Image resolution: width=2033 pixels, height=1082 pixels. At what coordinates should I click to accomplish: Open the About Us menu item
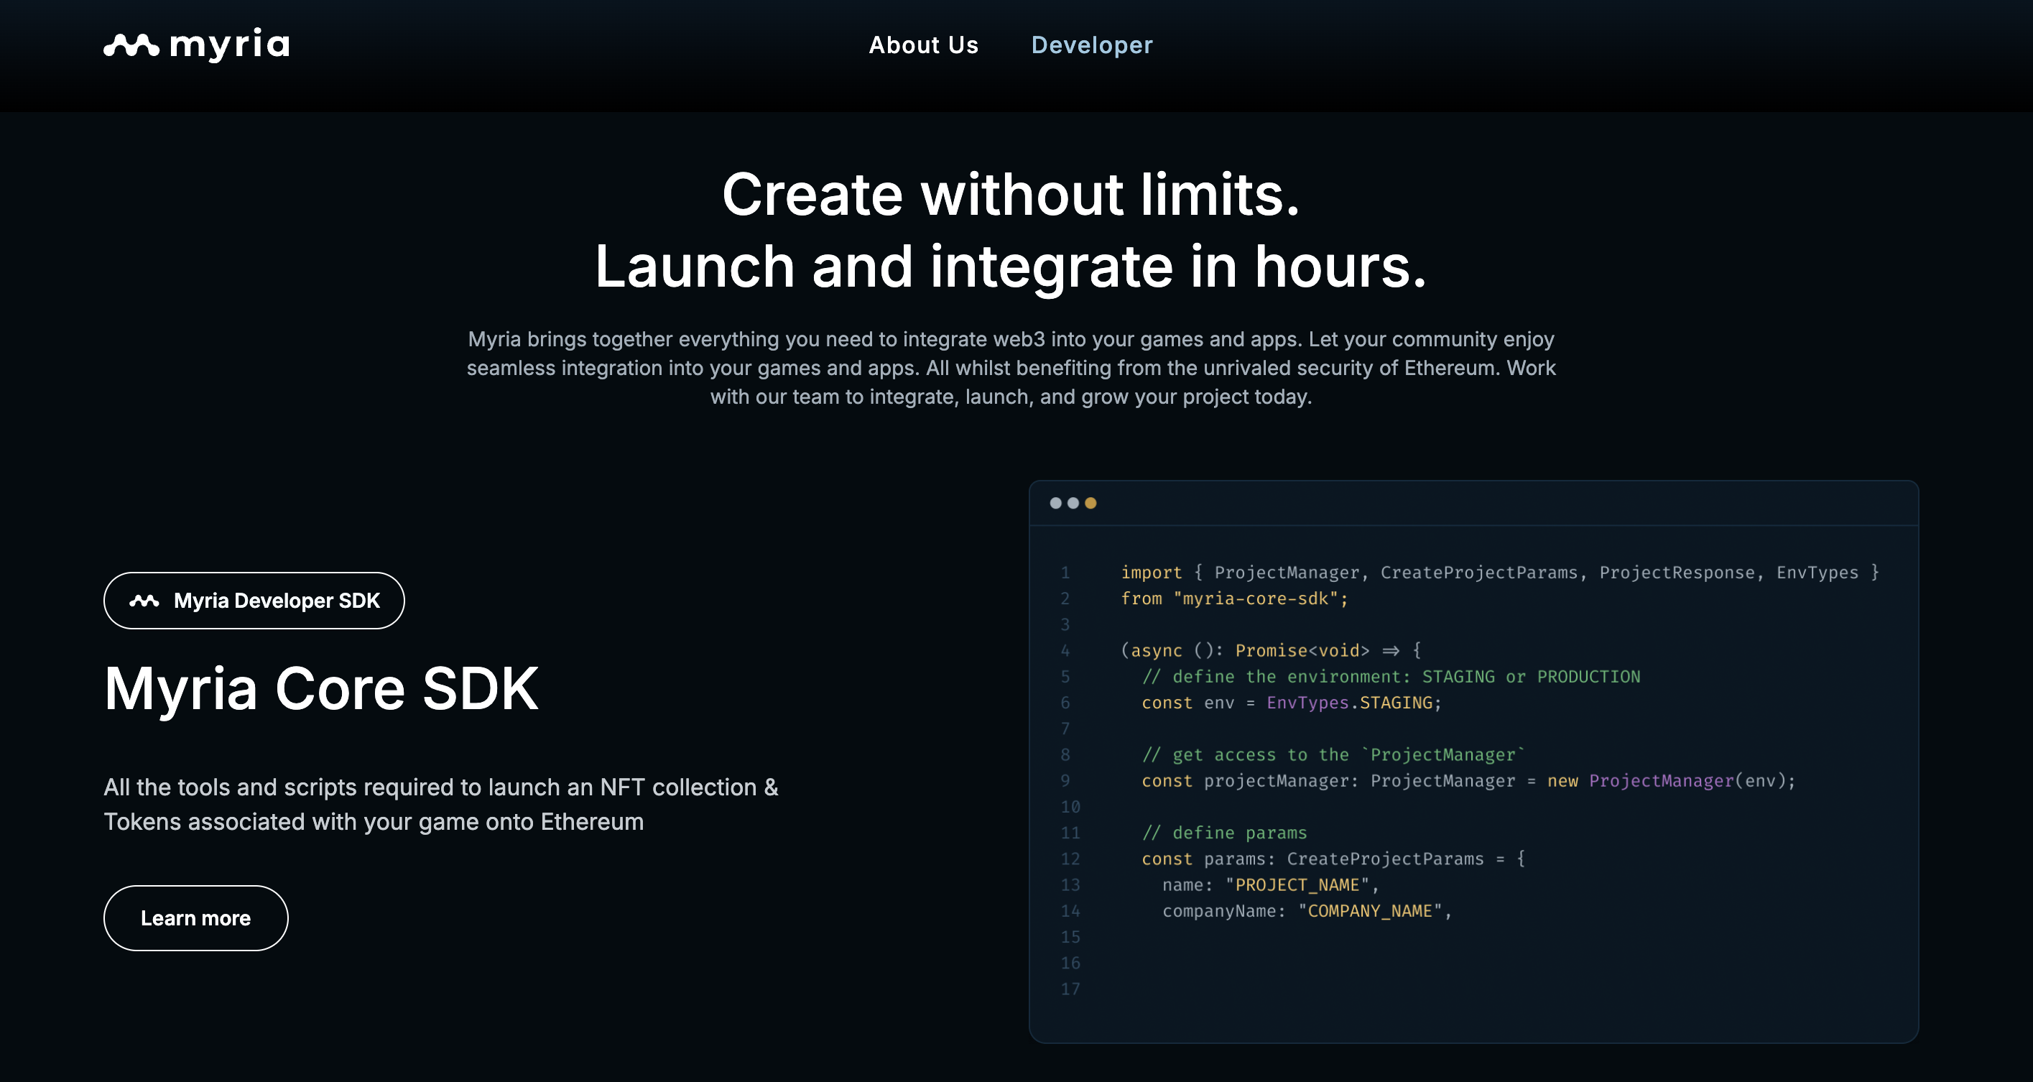[x=923, y=45]
